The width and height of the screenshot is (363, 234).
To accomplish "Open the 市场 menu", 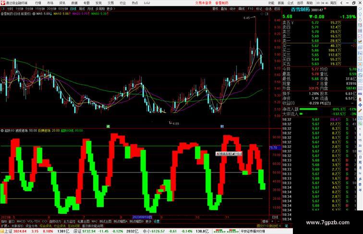I will (x=50, y=3).
